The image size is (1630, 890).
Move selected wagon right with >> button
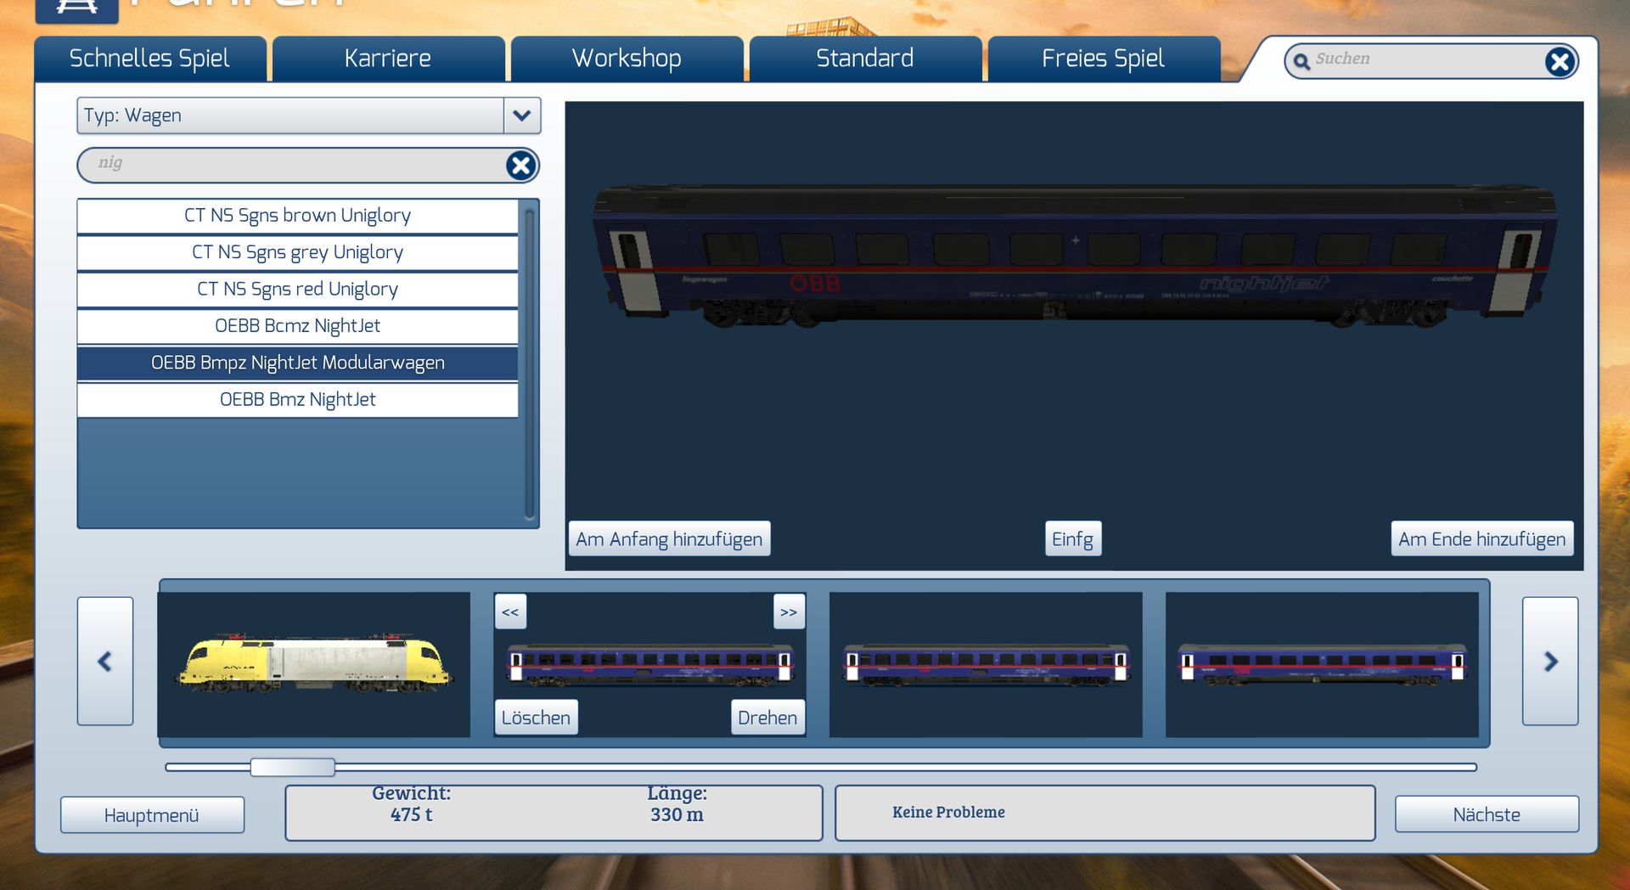coord(789,611)
